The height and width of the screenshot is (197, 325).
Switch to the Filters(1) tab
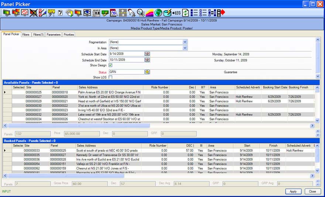(38, 35)
